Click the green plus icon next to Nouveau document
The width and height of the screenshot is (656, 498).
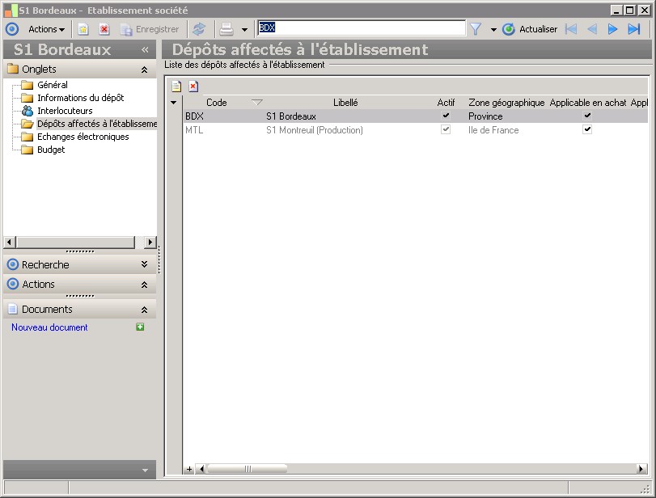tap(140, 327)
